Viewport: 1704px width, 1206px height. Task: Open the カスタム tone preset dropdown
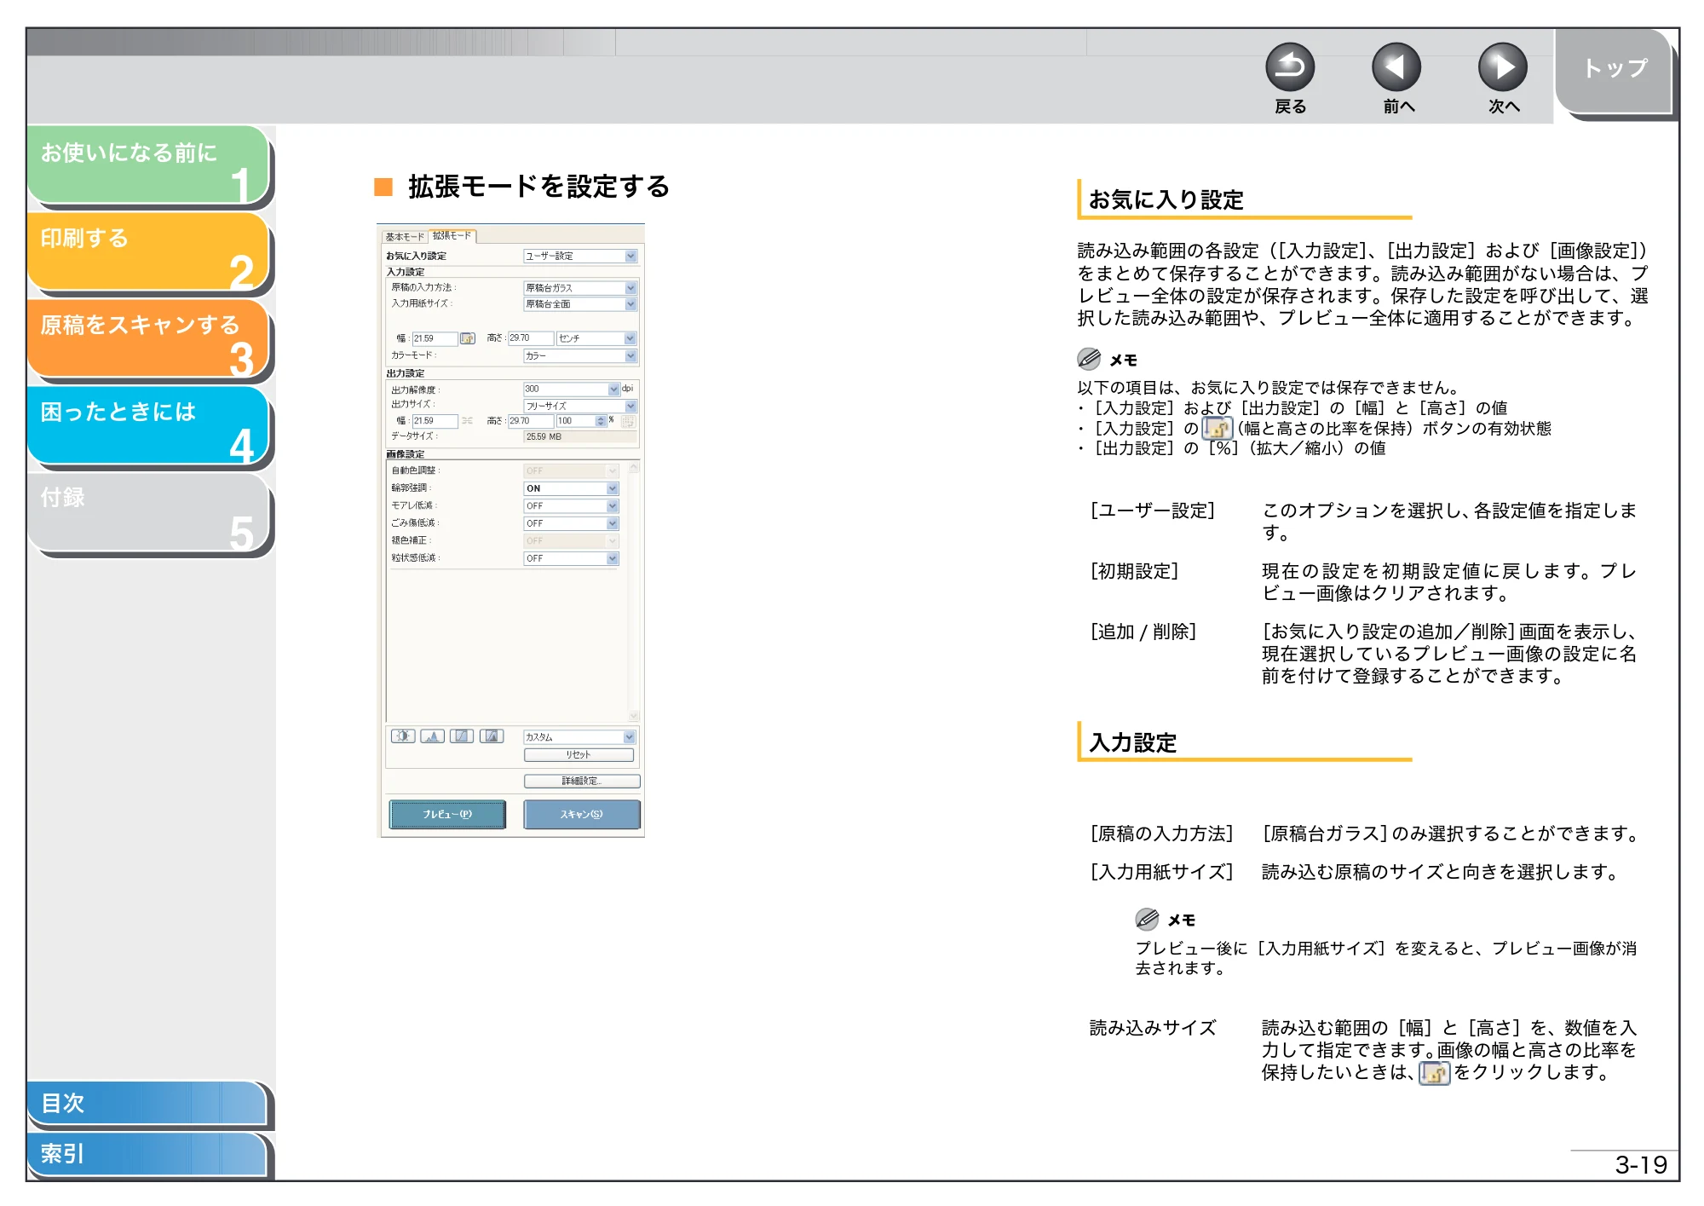(579, 737)
